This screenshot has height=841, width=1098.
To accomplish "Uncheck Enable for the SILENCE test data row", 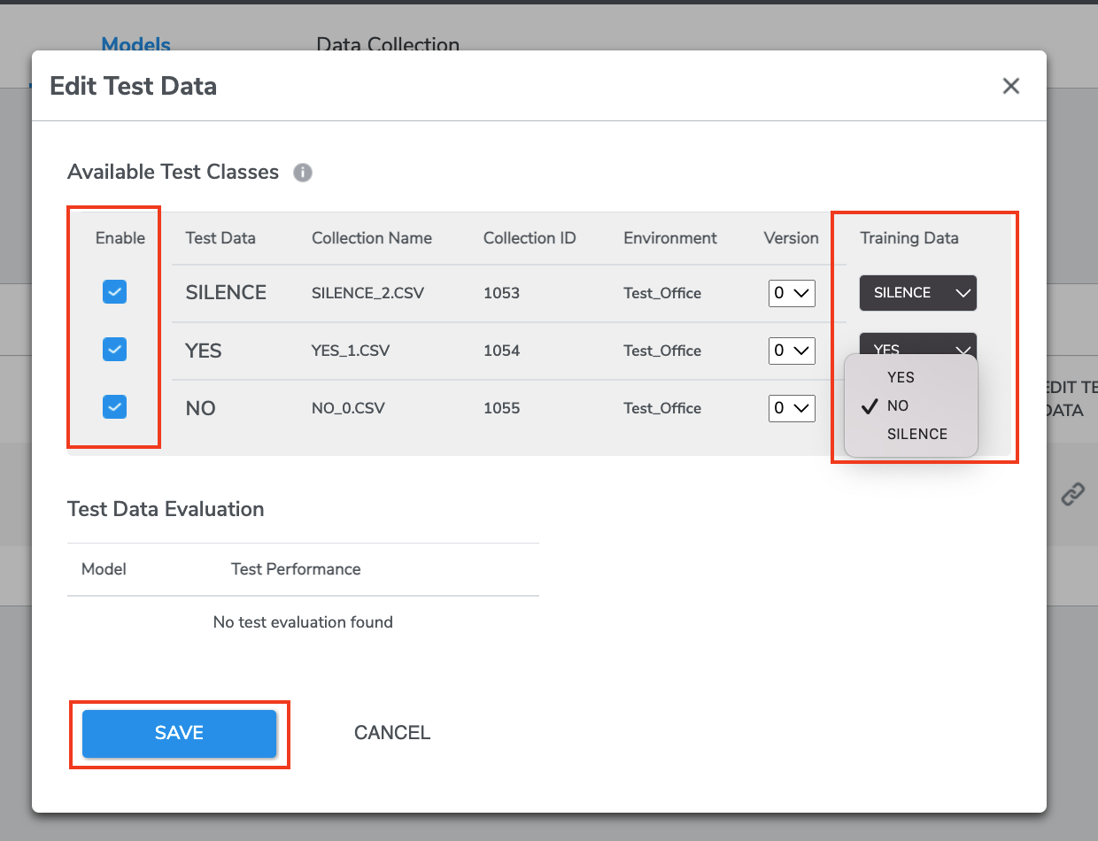I will point(115,292).
